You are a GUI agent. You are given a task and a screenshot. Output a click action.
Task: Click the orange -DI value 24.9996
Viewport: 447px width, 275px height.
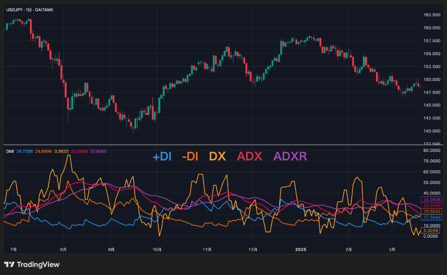(x=44, y=151)
